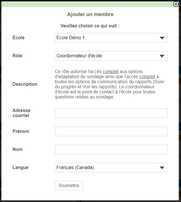
Task: Open the École dropdown arrow
Action: (x=162, y=38)
